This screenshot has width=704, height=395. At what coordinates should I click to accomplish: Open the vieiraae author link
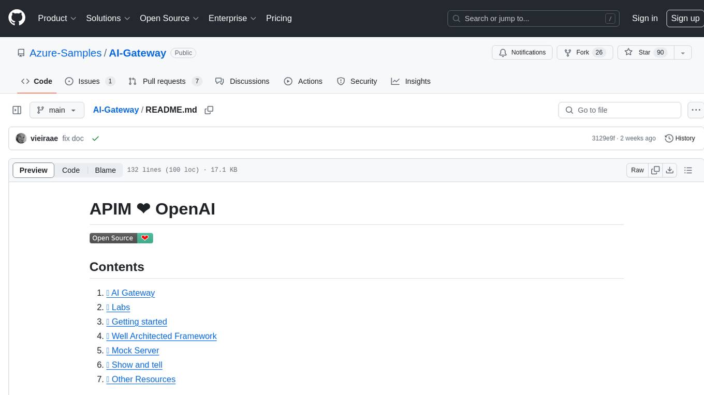pos(44,139)
